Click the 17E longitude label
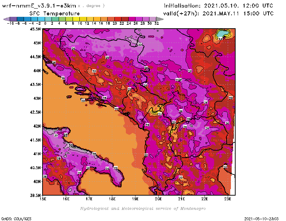 (x=89, y=199)
